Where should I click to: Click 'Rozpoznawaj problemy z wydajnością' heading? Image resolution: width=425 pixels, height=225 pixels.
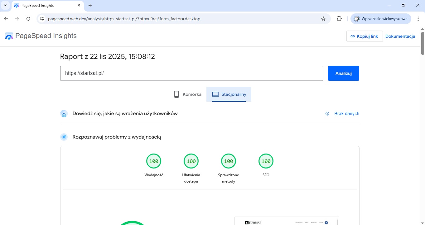(117, 137)
